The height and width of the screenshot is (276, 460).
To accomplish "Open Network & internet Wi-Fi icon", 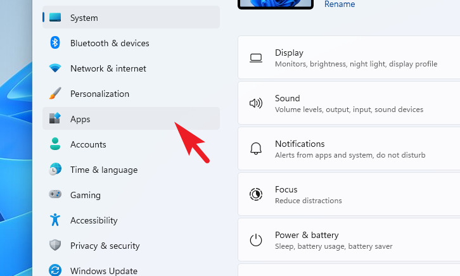I will click(x=55, y=68).
